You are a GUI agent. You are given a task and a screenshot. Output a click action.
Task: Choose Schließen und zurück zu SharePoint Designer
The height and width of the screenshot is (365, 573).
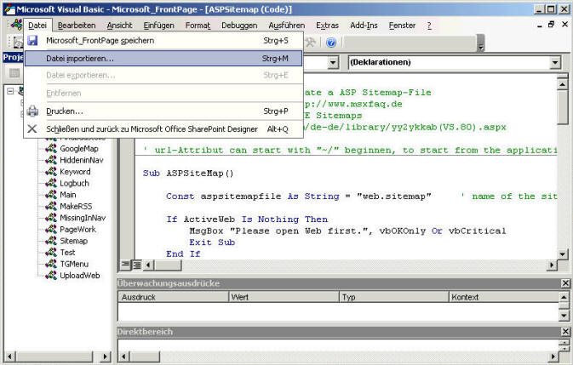163,128
